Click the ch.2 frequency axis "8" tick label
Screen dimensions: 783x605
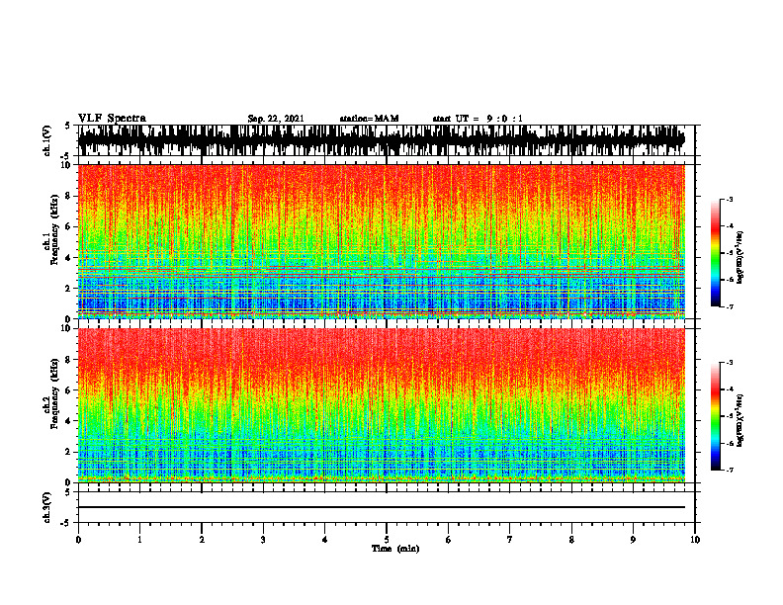click(68, 360)
